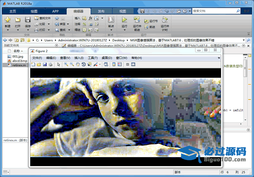Switch to the 发布 (Publish) ribbon tab
This screenshot has width=254, height=177.
101,11
